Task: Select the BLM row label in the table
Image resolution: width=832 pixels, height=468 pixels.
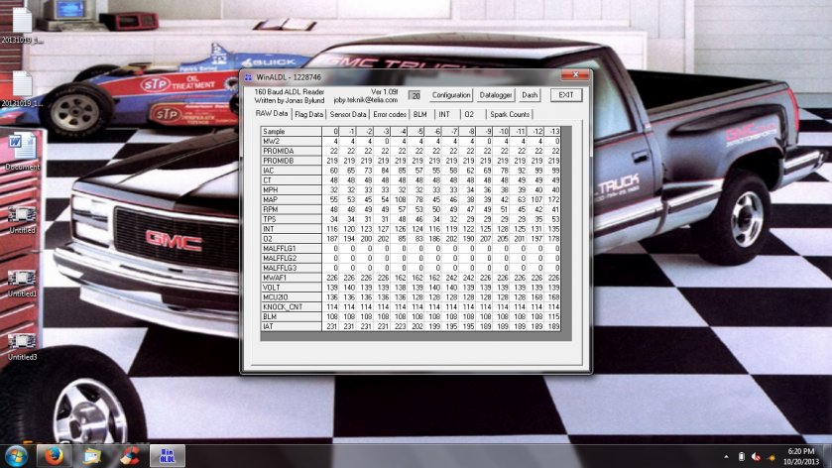Action: (291, 316)
